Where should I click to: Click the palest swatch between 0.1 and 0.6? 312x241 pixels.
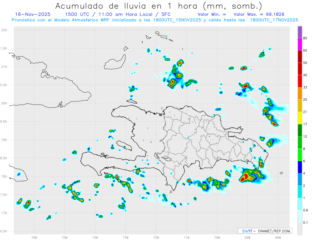point(300,216)
